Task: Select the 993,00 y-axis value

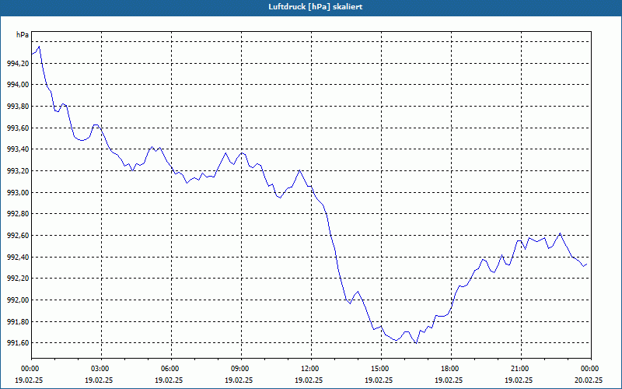Action: pyautogui.click(x=18, y=192)
